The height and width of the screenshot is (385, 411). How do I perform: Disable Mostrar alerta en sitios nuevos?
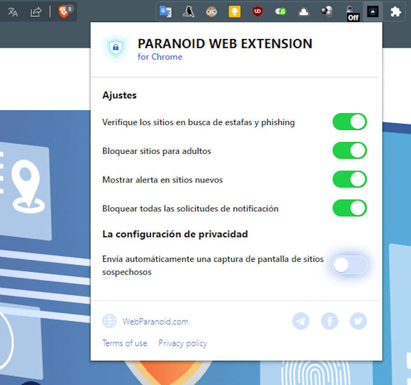click(x=350, y=180)
